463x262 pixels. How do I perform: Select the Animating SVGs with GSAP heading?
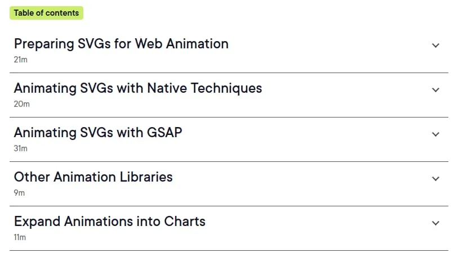tap(98, 133)
